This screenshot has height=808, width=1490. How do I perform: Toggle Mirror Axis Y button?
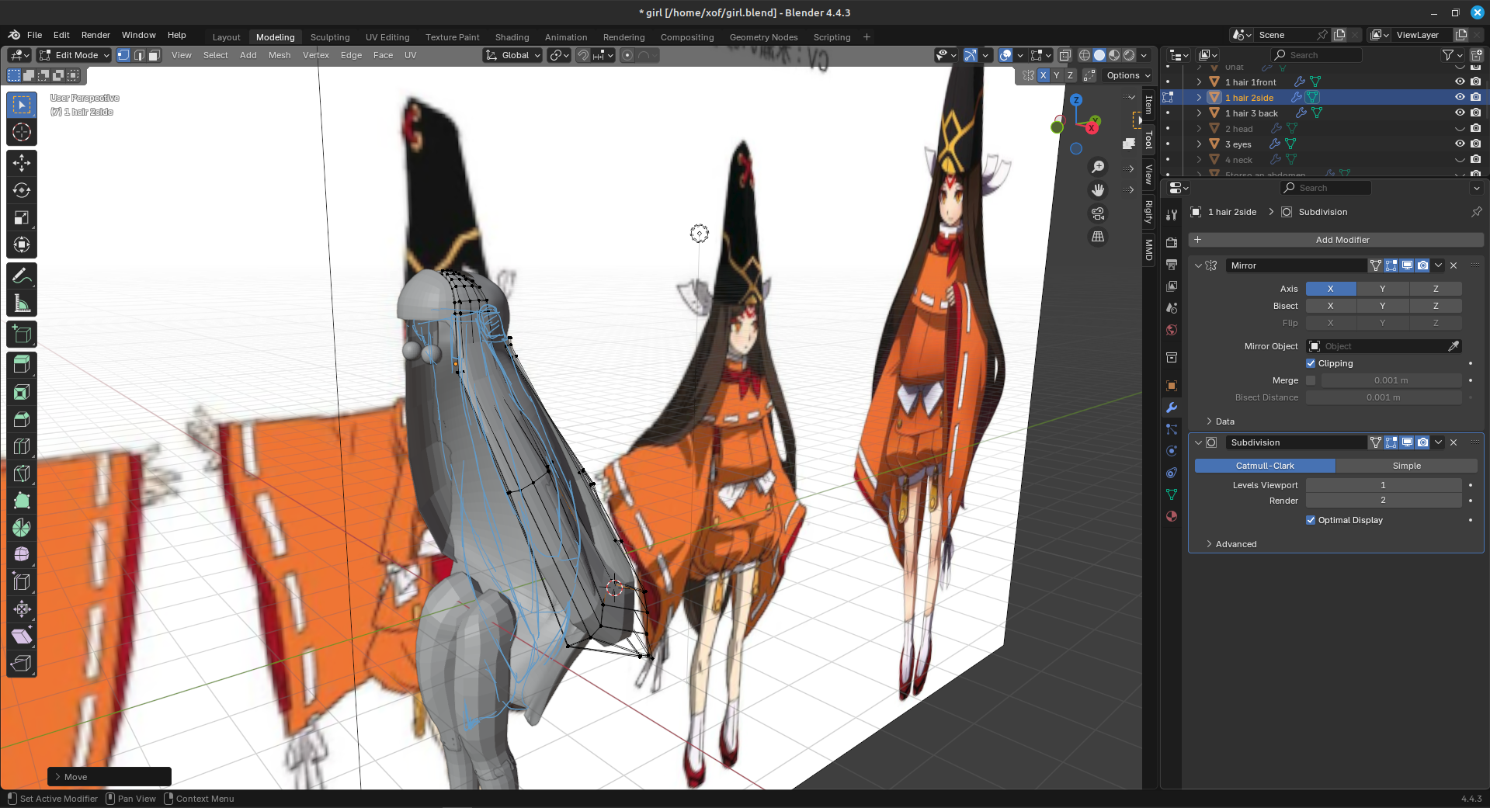pos(1382,289)
